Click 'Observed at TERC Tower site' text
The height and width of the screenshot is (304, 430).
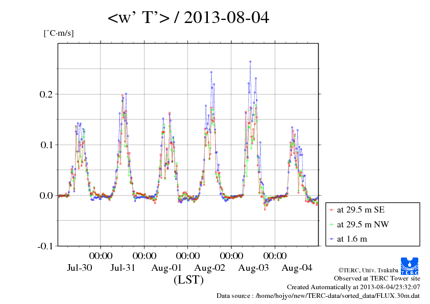[377, 278]
